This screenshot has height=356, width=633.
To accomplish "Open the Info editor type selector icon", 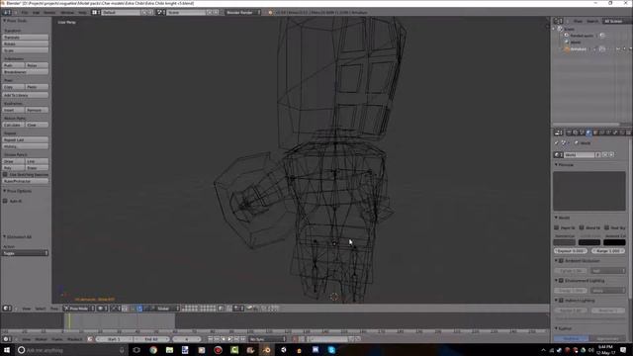I will [7, 13].
